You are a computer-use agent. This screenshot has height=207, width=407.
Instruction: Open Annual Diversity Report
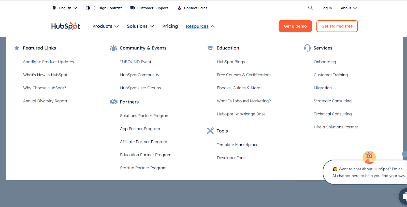pos(45,101)
